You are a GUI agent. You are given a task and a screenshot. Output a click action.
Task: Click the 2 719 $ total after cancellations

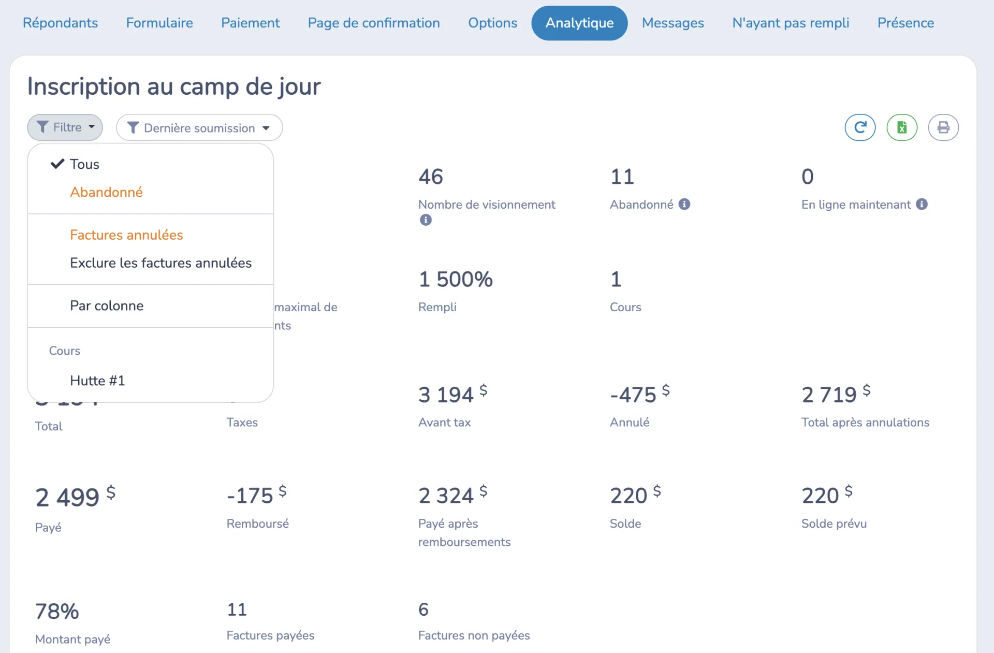[836, 394]
